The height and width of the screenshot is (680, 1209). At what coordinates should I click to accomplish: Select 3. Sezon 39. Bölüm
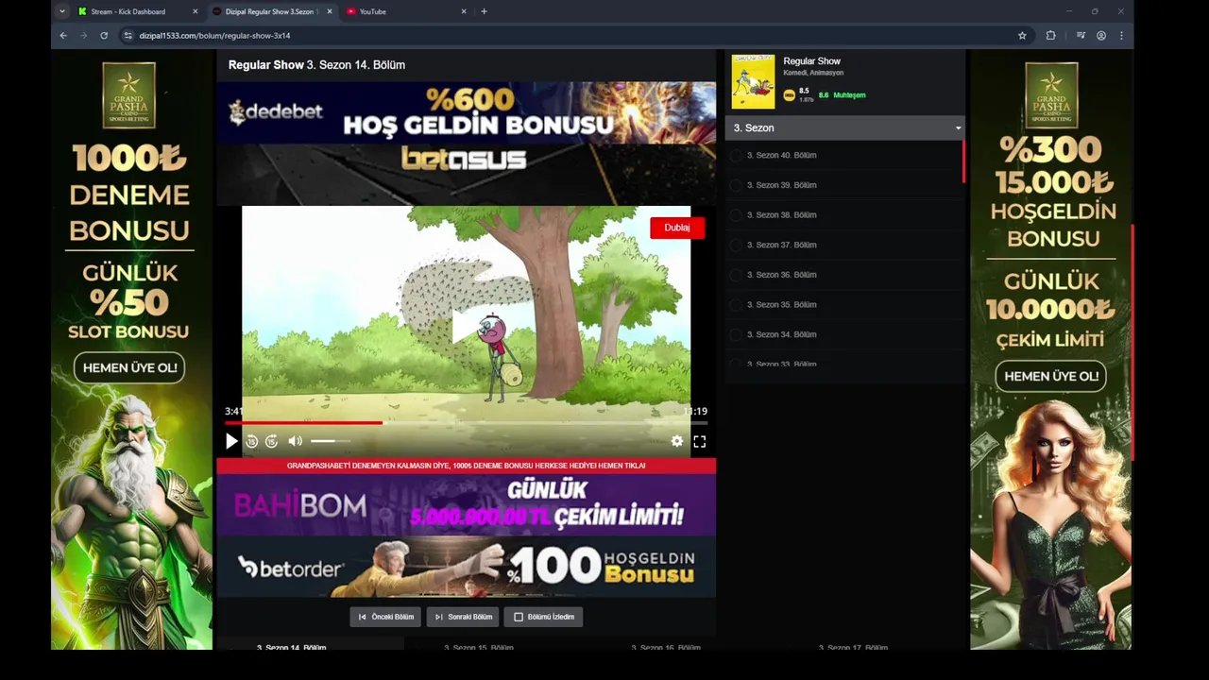point(782,185)
